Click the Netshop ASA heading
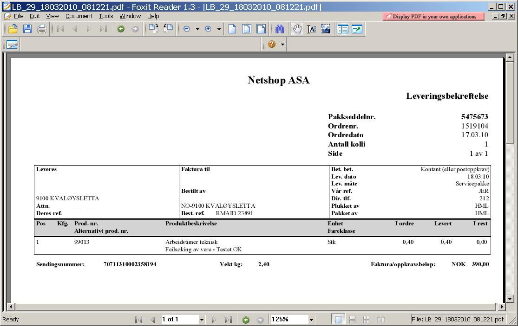Screen dimensions: 518x326 [x=278, y=80]
